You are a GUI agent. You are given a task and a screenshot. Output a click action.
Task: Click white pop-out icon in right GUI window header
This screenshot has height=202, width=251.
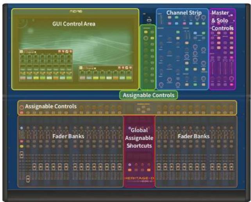click(127, 68)
